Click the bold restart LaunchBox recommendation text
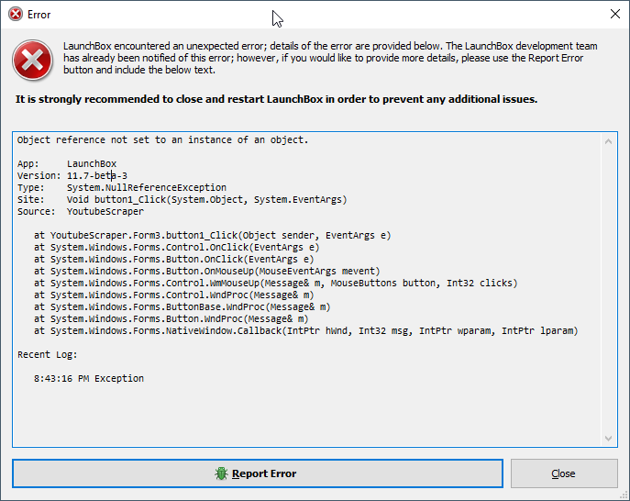The width and height of the screenshot is (630, 501). [276, 99]
